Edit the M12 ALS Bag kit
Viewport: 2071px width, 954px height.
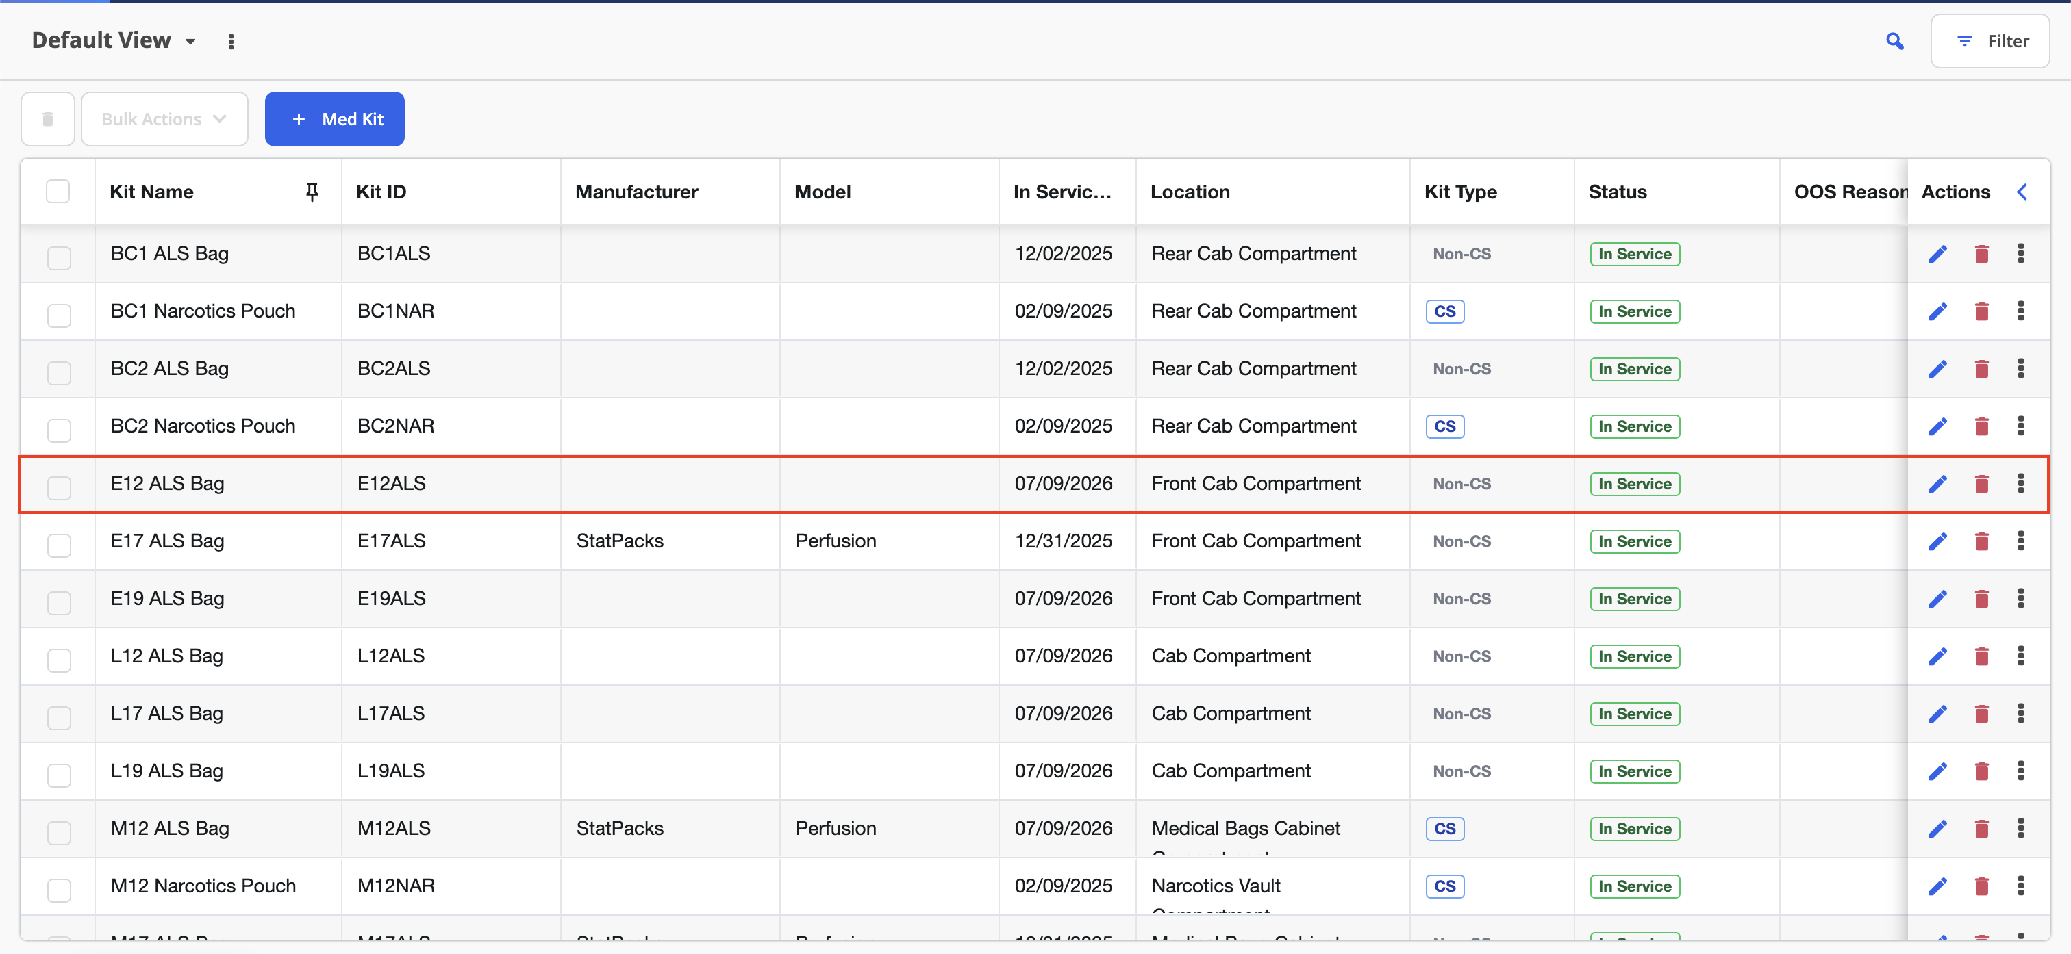coord(1937,829)
